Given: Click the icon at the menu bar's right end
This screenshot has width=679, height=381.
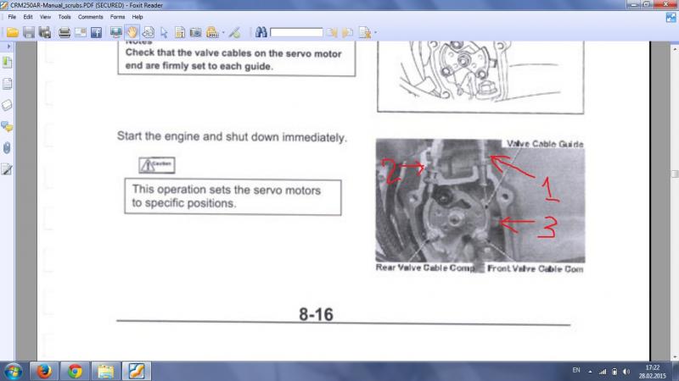Looking at the screenshot, I should point(671,17).
